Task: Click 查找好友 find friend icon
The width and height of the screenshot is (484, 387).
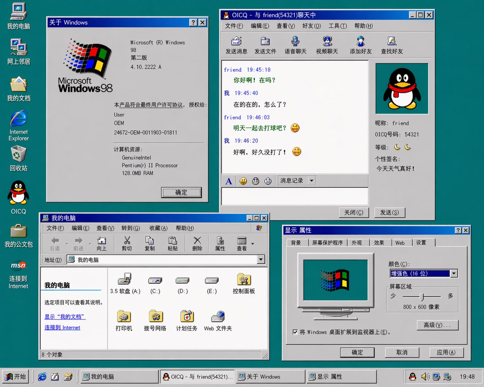Action: coord(392,45)
